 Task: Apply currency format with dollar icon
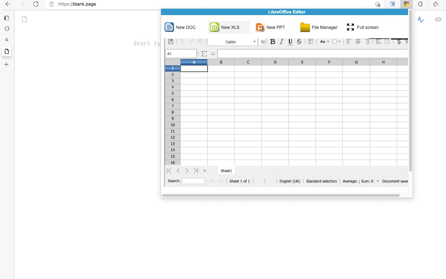[x=399, y=42]
